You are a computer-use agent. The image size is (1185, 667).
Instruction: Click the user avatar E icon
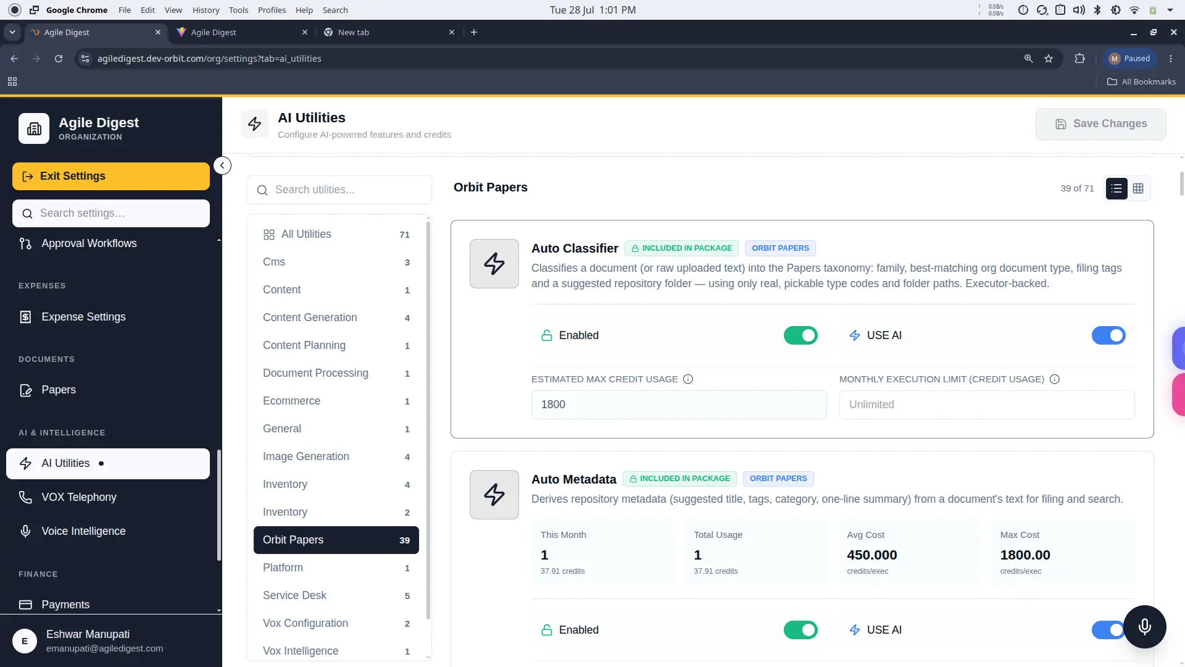pos(25,641)
